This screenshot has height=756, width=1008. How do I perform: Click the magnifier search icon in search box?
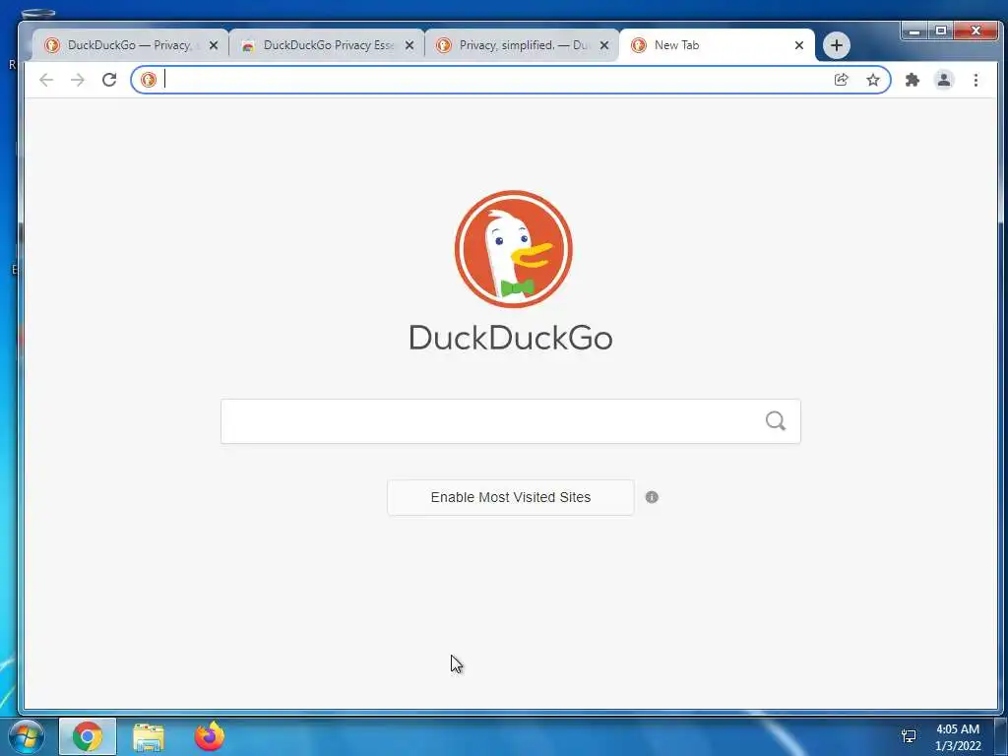point(776,421)
